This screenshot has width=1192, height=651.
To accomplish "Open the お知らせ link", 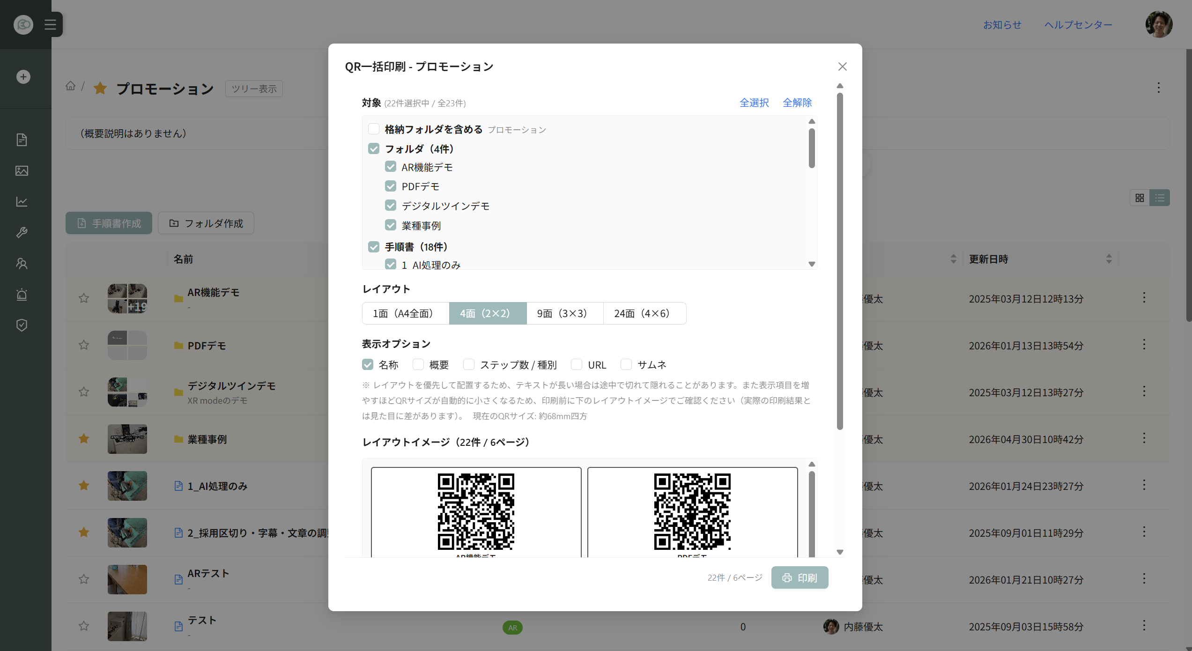I will pos(1002,25).
